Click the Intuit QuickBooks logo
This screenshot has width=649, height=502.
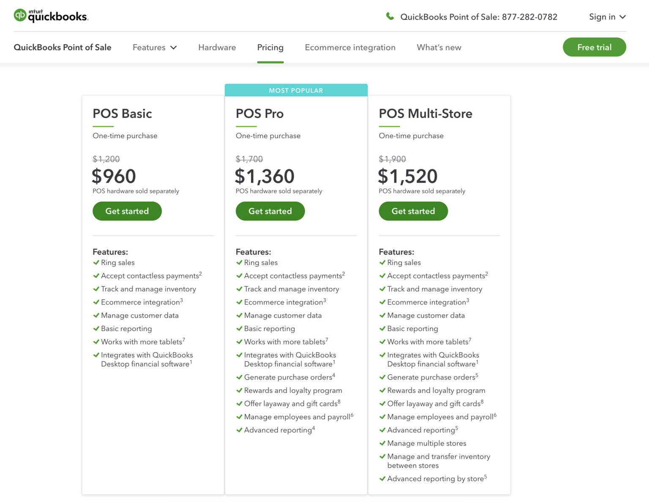(x=51, y=16)
